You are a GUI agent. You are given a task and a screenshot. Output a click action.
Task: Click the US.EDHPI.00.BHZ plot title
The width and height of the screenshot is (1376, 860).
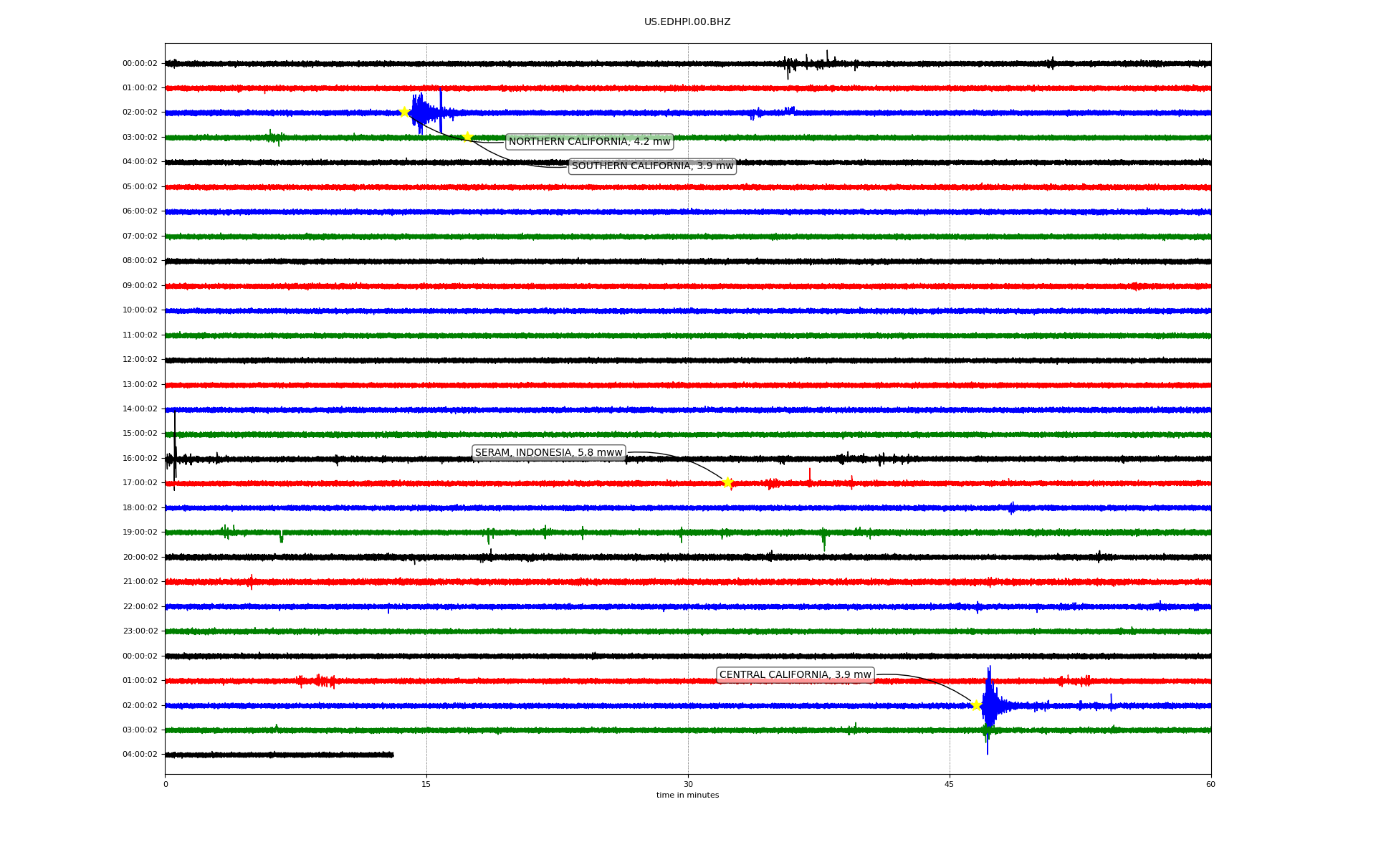click(x=687, y=22)
